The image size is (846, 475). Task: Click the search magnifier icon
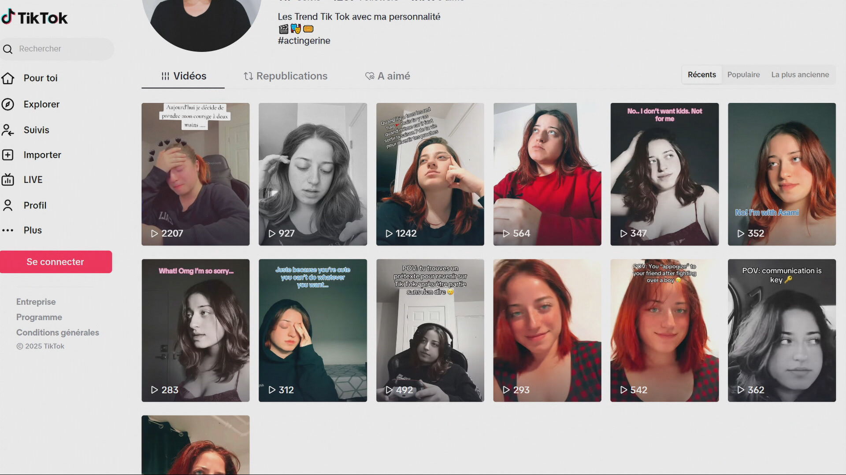7,49
